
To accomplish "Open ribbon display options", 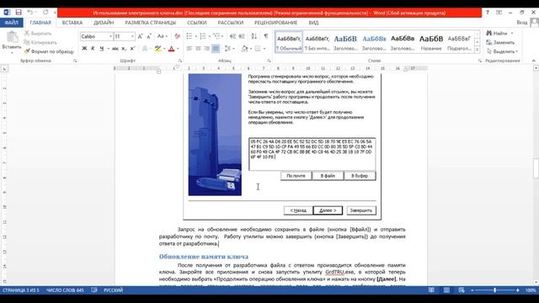I will coord(499,13).
